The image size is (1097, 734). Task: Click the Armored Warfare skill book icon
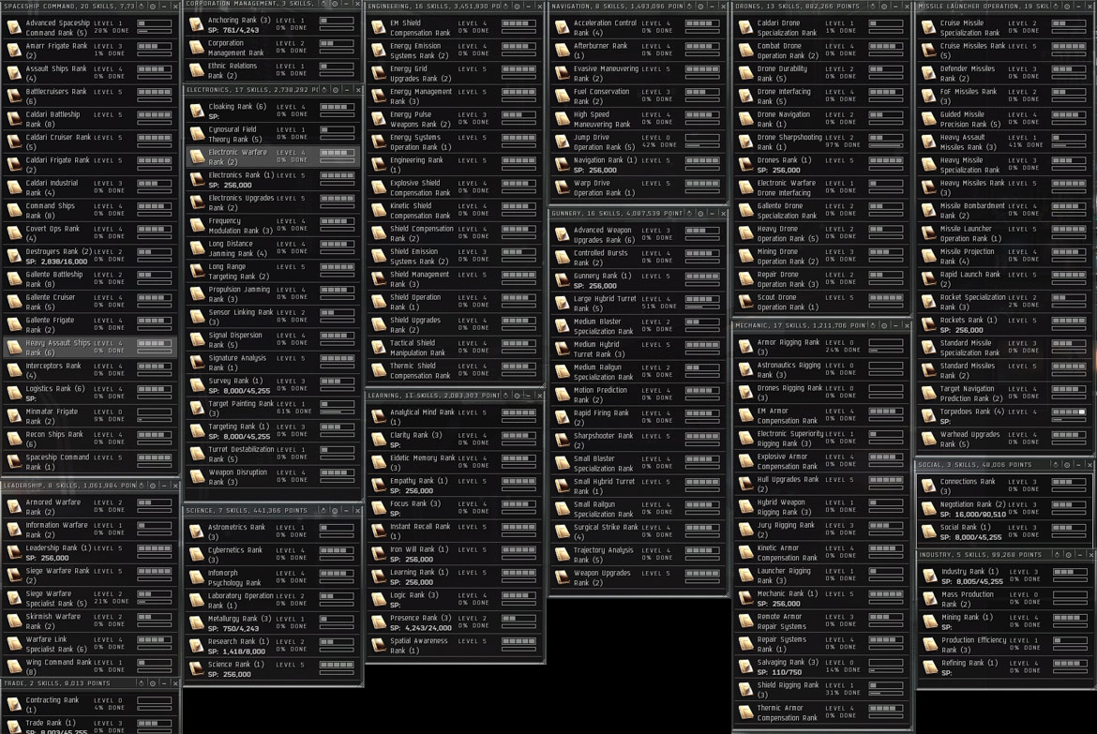click(x=14, y=507)
